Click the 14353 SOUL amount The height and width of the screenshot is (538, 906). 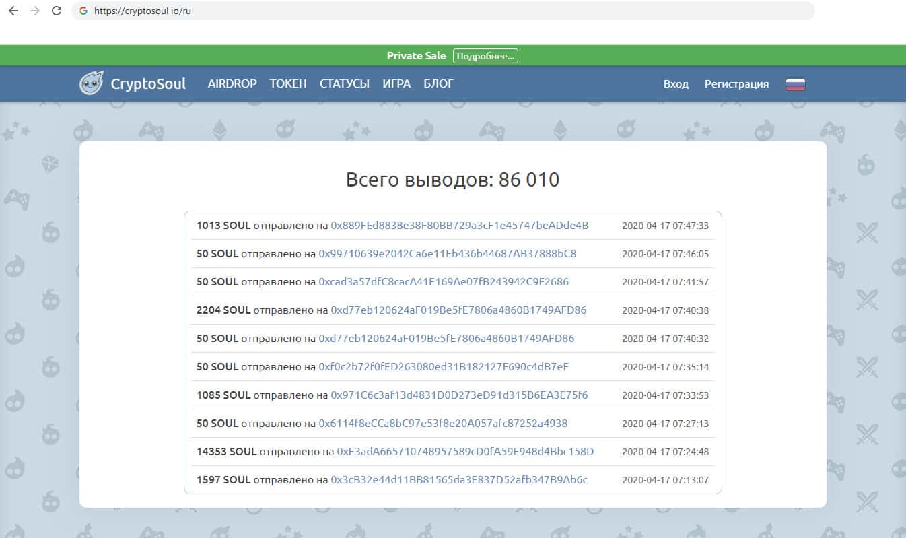click(227, 452)
